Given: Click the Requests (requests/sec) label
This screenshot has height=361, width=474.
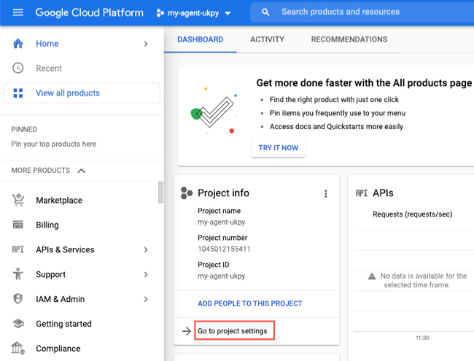Looking at the screenshot, I should pyautogui.click(x=412, y=214).
